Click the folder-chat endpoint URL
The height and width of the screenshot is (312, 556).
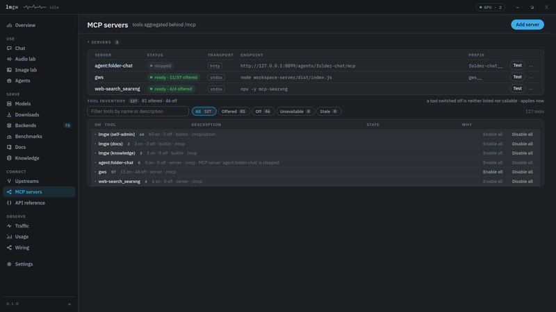tap(298, 66)
